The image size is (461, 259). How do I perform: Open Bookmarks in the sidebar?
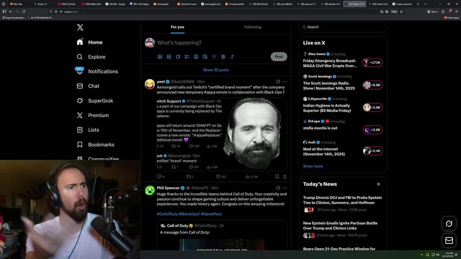point(95,145)
